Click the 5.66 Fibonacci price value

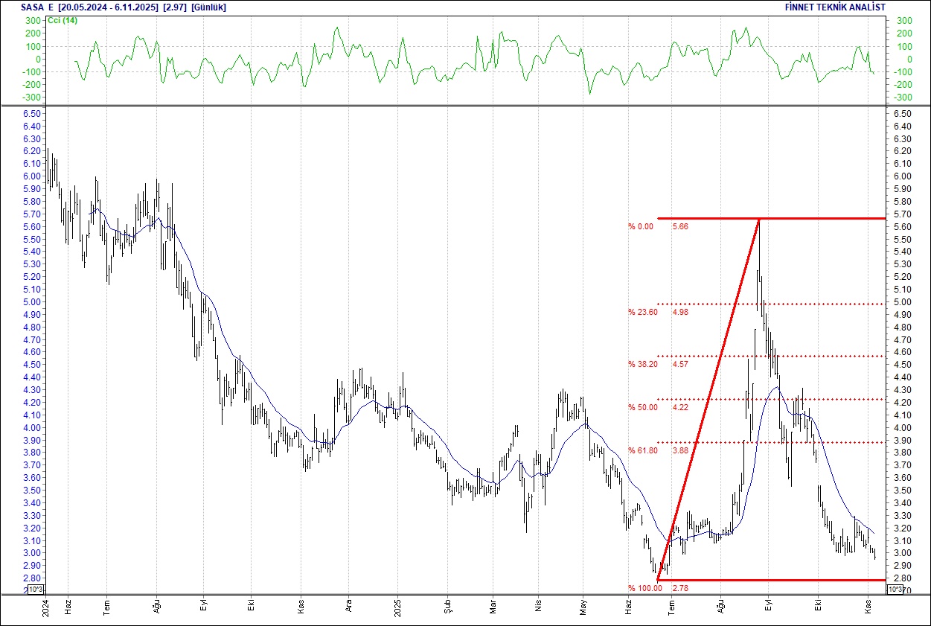680,226
